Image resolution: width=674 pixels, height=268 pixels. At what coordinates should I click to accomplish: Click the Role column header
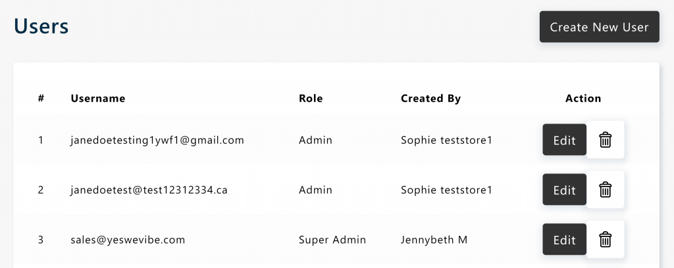pyautogui.click(x=311, y=98)
